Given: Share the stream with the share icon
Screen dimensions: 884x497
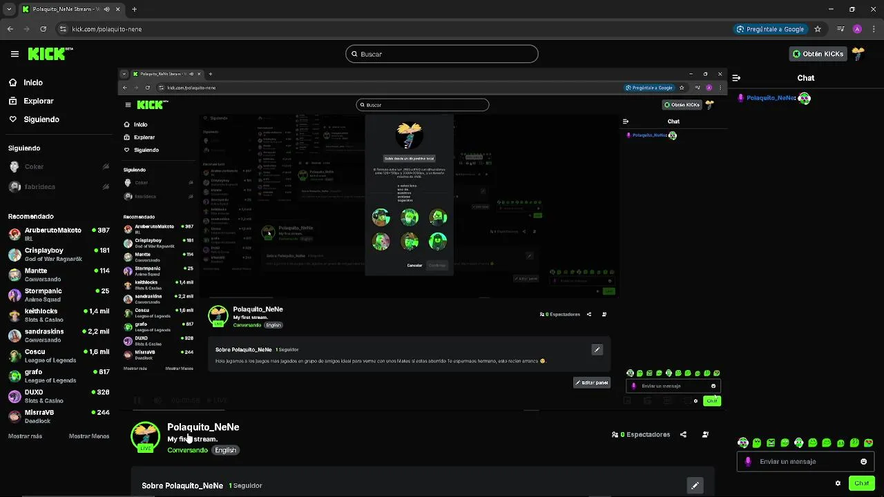Looking at the screenshot, I should (683, 435).
